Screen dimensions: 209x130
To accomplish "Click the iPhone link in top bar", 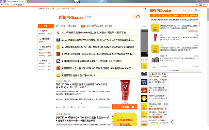I will click(49, 9).
